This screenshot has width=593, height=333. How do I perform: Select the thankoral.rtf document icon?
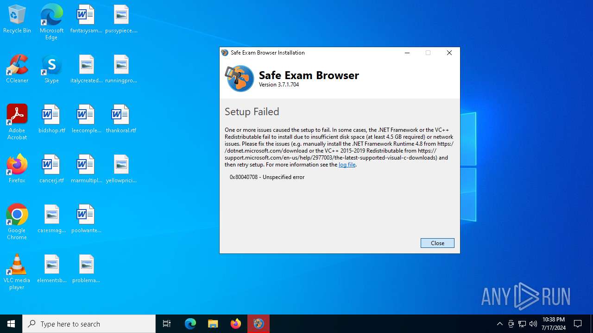pos(121,119)
